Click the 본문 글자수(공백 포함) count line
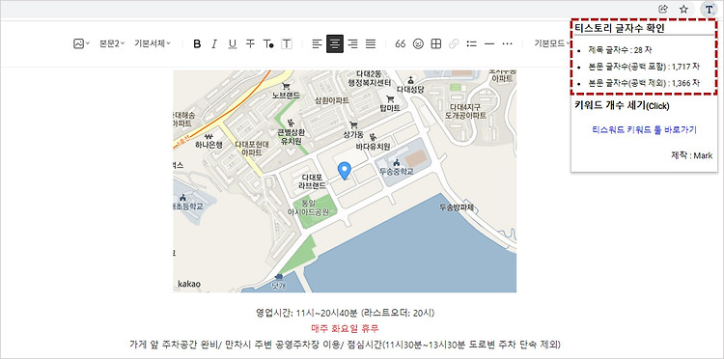 (644, 67)
